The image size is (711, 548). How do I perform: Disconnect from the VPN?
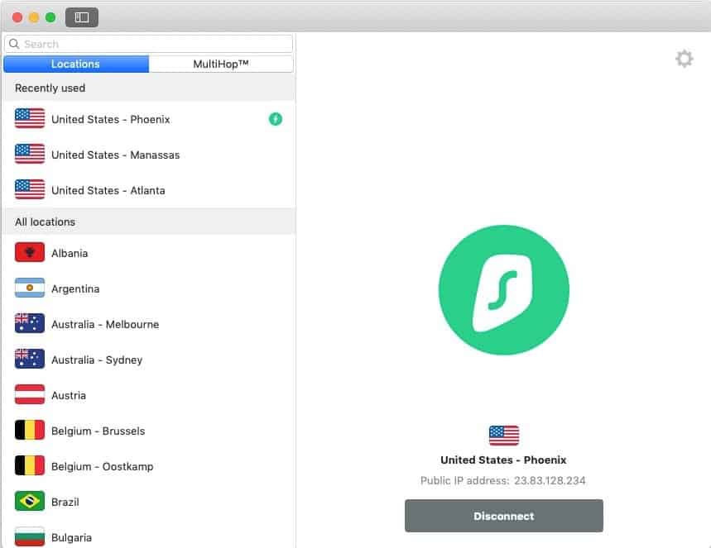tap(504, 516)
